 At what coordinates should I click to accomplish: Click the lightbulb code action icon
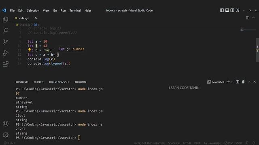(x=30, y=50)
